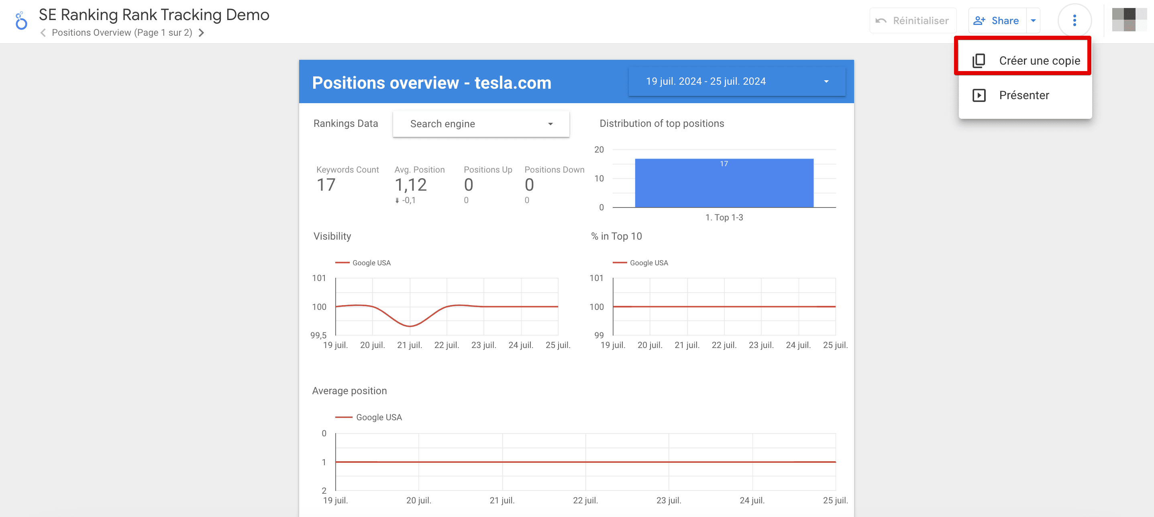Expand the Share options dropdown arrow
Viewport: 1154px width, 517px height.
[1033, 20]
